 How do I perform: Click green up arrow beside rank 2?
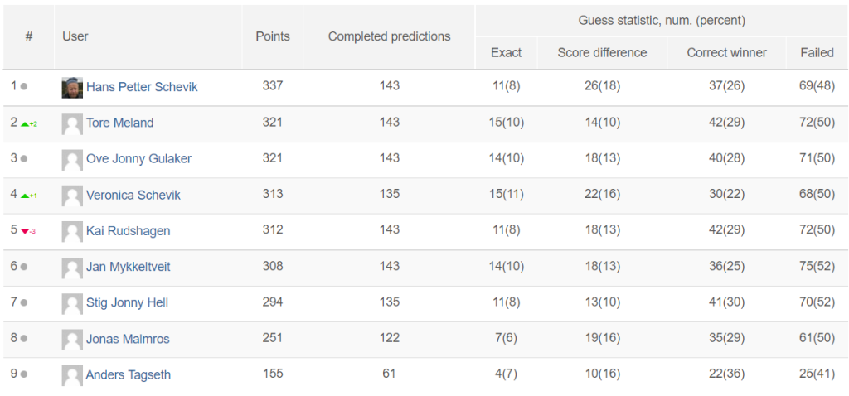pyautogui.click(x=24, y=124)
